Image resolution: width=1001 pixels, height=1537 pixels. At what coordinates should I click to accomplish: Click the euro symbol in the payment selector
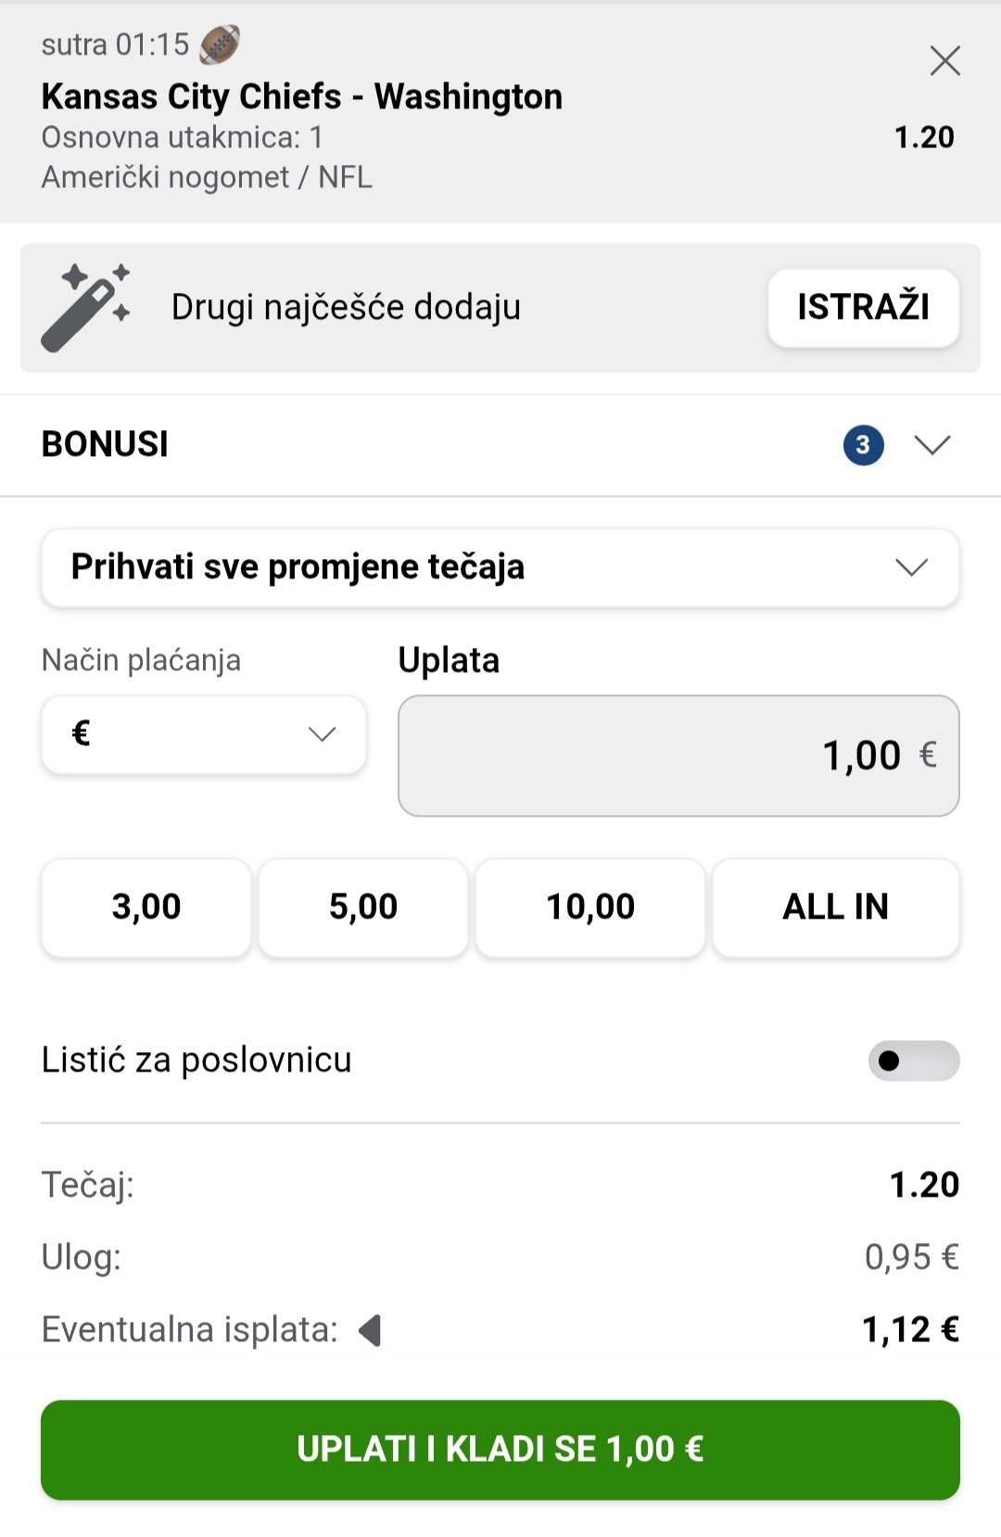[81, 734]
